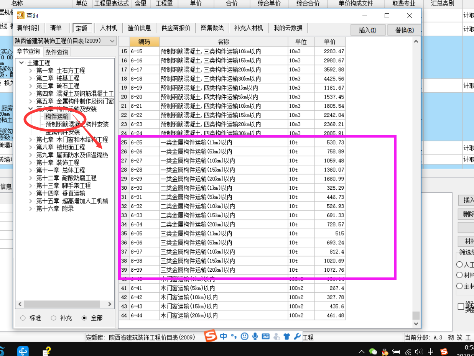Click the person account icon on IME toolbar

(276, 337)
